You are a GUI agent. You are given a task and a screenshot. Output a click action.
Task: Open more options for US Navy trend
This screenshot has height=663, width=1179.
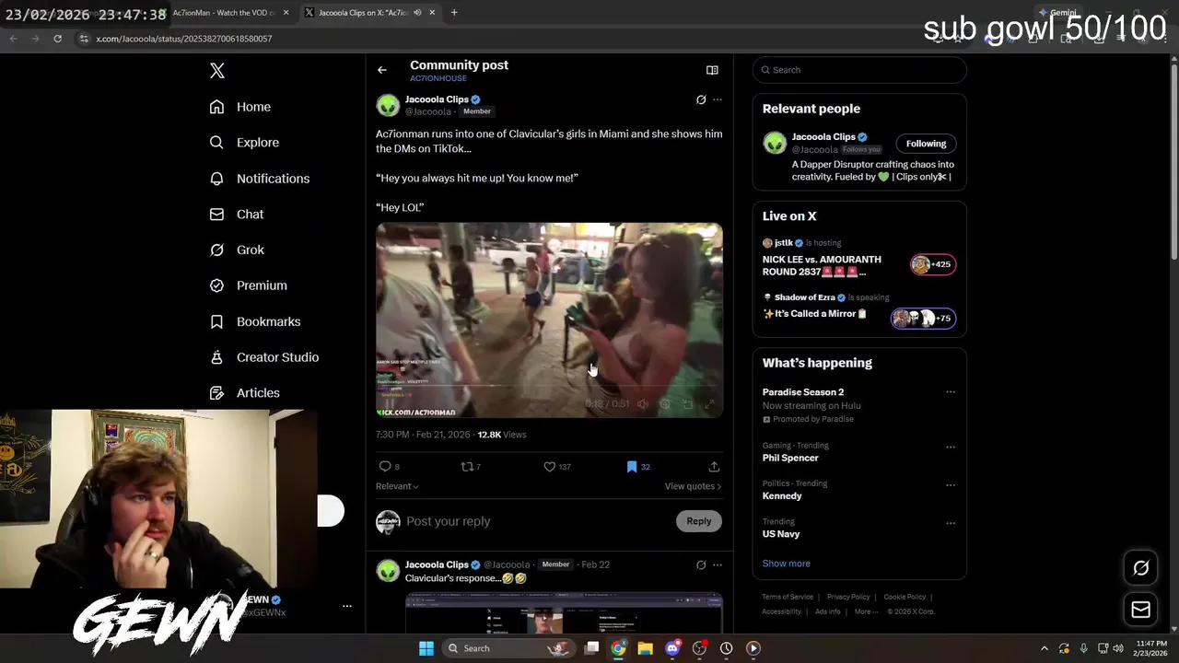pyautogui.click(x=951, y=523)
